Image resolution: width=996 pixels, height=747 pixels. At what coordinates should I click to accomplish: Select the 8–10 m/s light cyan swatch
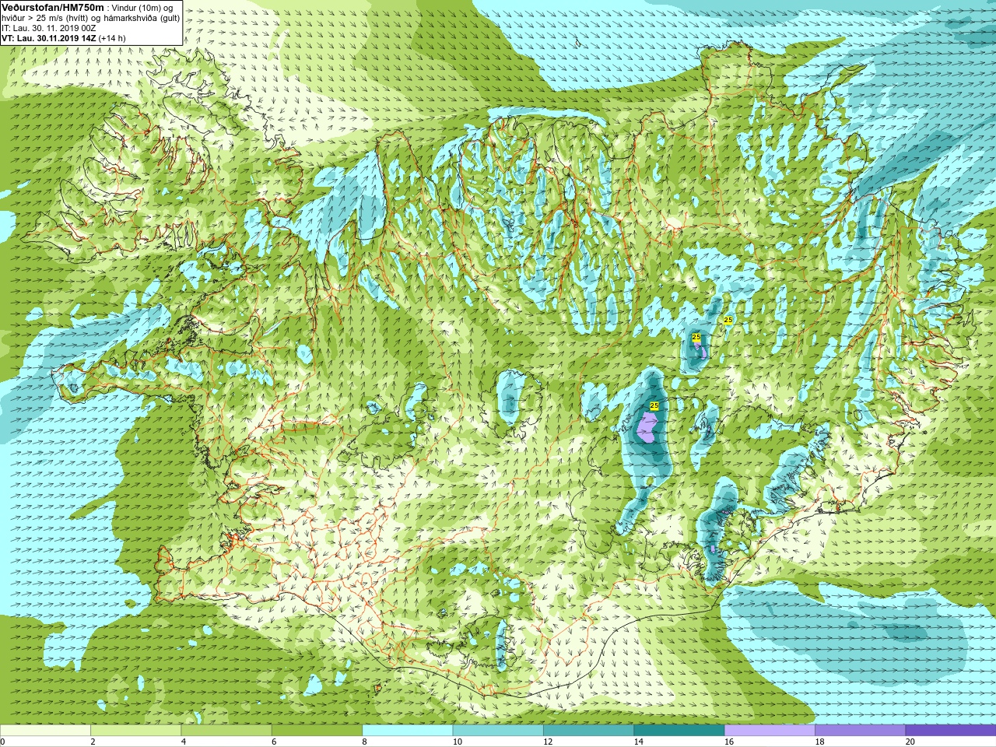click(407, 731)
